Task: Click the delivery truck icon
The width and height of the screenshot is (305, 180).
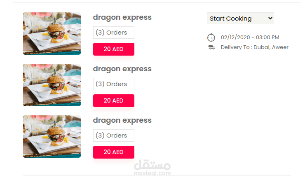Action: pos(211,47)
